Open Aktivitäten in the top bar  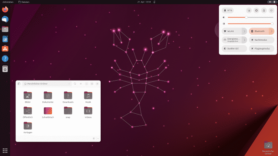[8, 2]
